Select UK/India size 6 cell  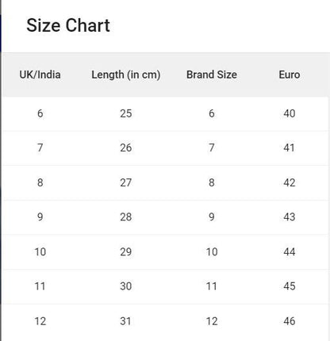[x=40, y=113]
